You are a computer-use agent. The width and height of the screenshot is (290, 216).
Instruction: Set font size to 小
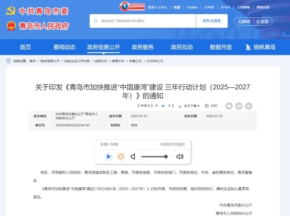click(x=169, y=106)
